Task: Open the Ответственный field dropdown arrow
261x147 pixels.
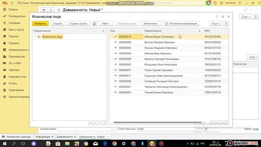Action: point(197,129)
